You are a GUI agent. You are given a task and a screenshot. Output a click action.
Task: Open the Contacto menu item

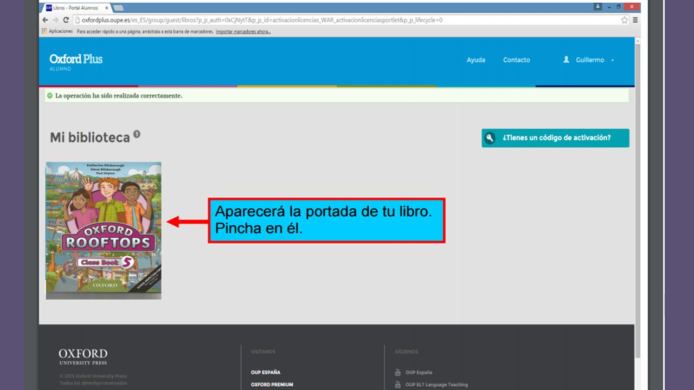pyautogui.click(x=517, y=60)
